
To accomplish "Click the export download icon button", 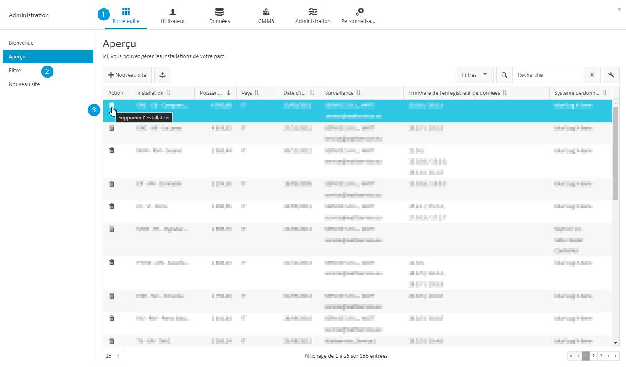I will [163, 75].
